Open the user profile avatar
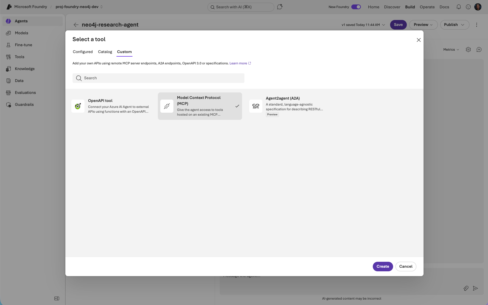The image size is (488, 305). (x=478, y=7)
